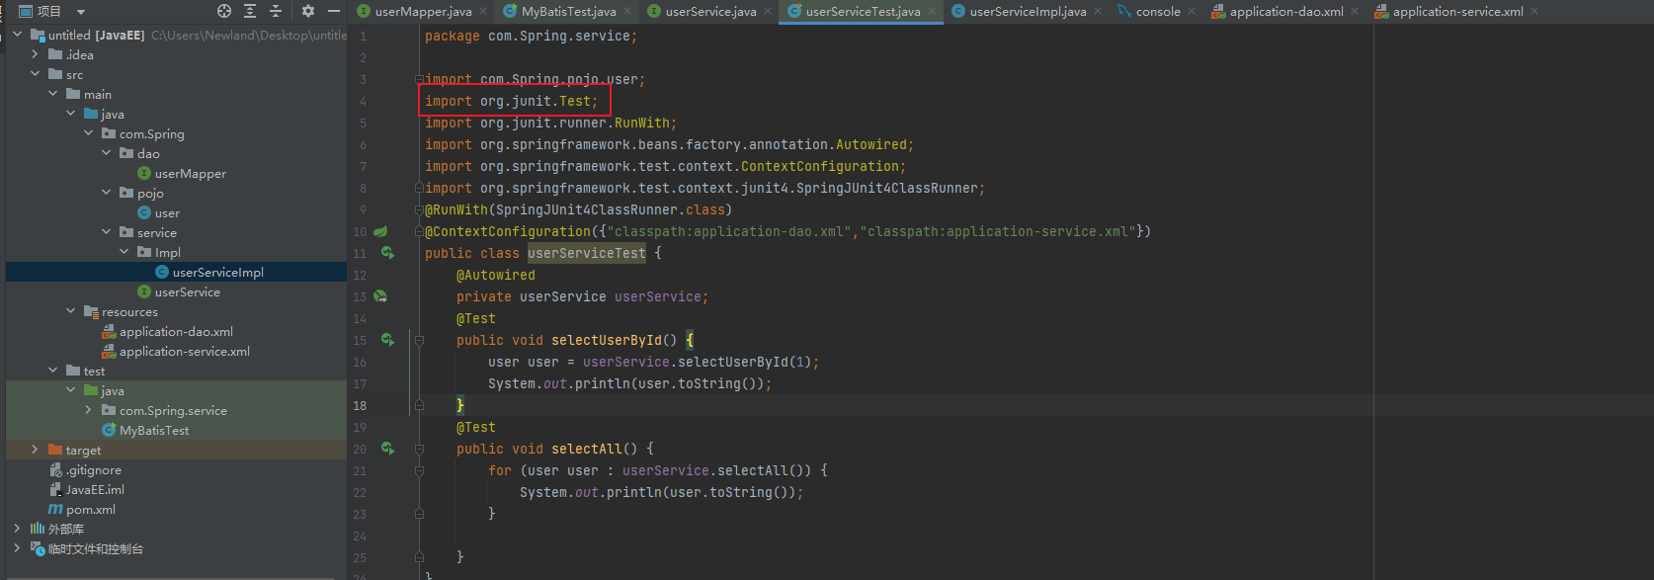Collapse the Impl package
1654x580 pixels.
point(124,252)
